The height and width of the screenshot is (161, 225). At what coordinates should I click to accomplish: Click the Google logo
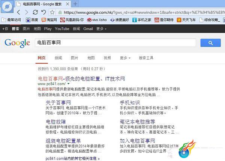coord(17,43)
